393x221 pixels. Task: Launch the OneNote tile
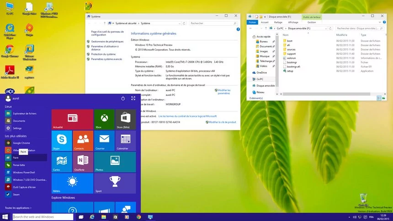coord(83,162)
